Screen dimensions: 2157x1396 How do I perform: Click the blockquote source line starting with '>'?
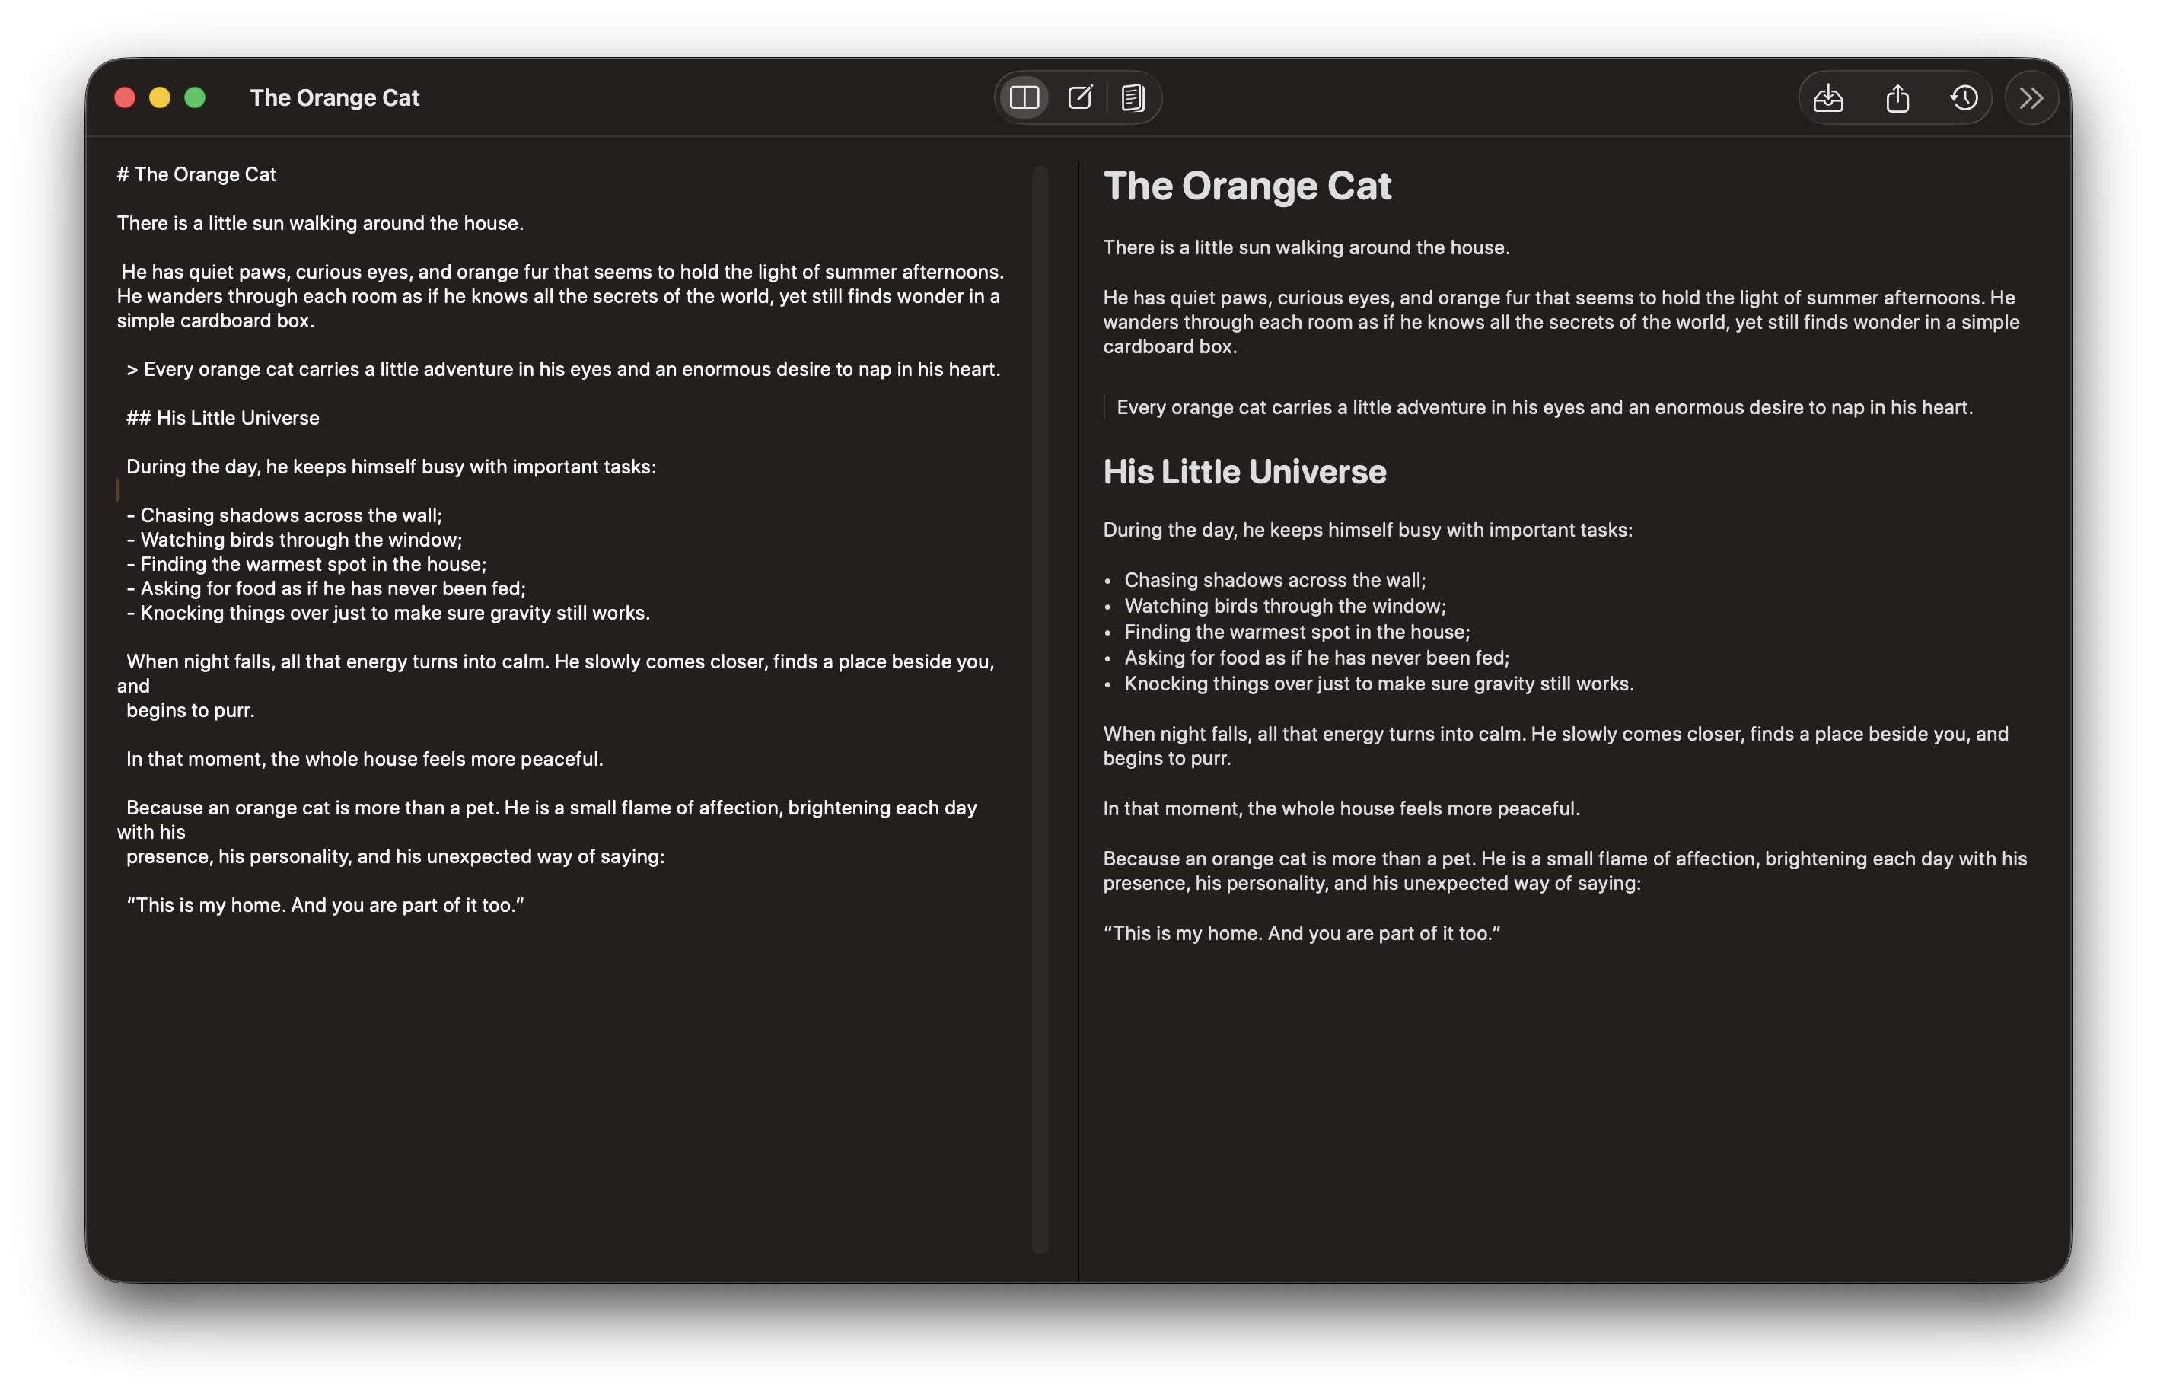point(564,369)
